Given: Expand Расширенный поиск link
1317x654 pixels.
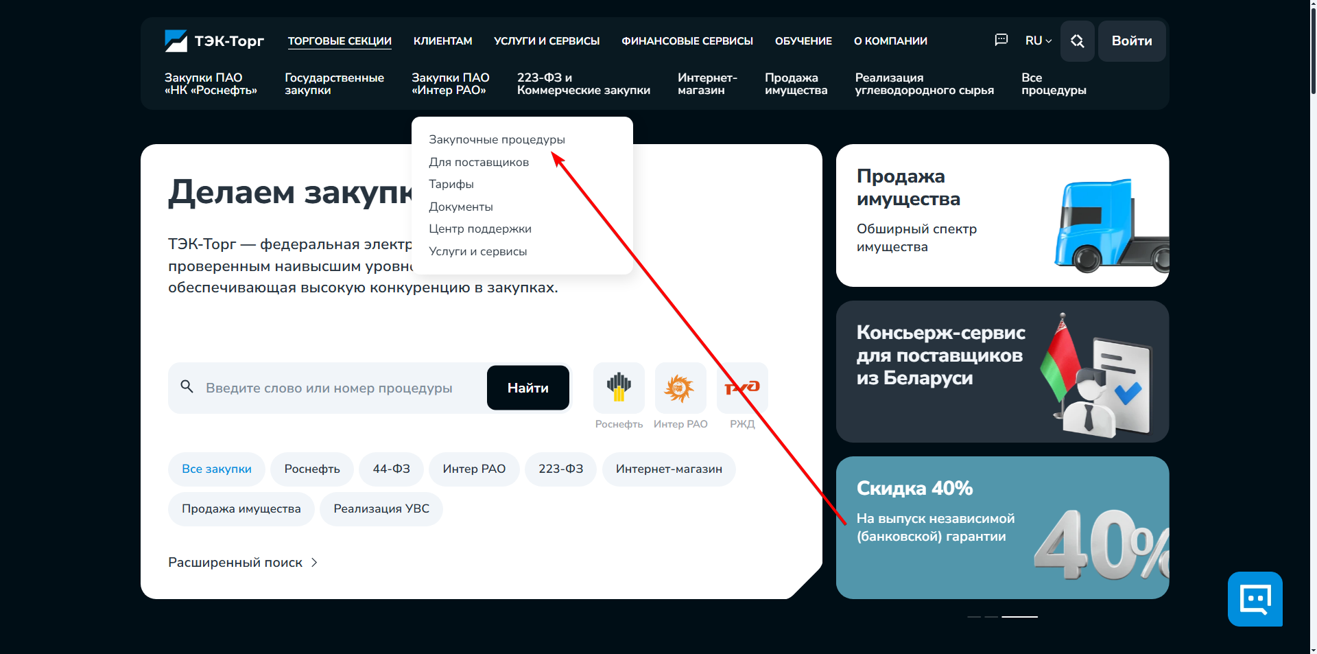Looking at the screenshot, I should pyautogui.click(x=243, y=563).
